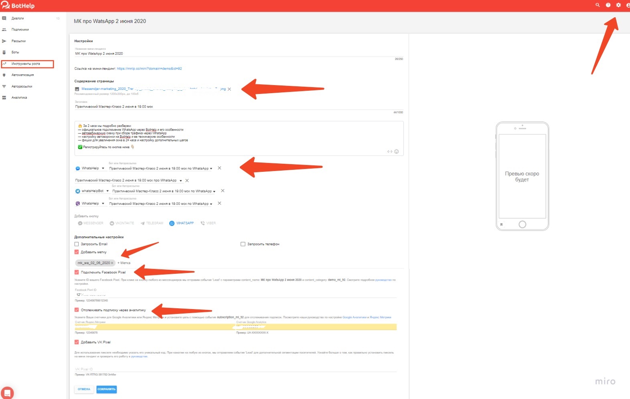Open the mini-landing URL link

[x=149, y=69]
